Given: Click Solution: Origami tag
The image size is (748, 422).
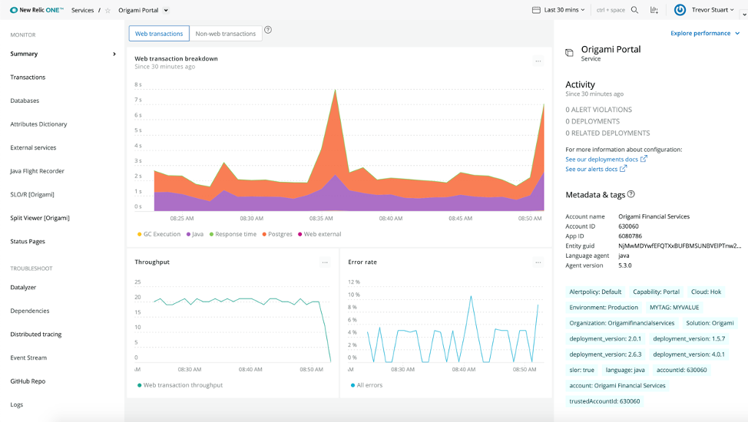Looking at the screenshot, I should click(x=710, y=323).
